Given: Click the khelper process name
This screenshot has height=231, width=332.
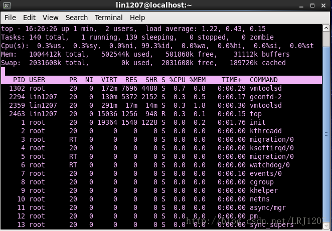Looking at the screenshot, I should pos(264,190).
